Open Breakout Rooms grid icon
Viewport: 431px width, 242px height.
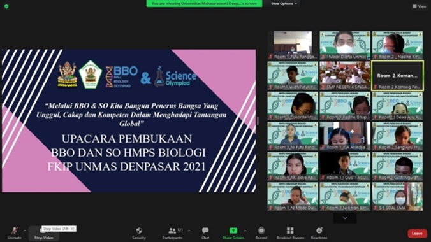(290, 231)
